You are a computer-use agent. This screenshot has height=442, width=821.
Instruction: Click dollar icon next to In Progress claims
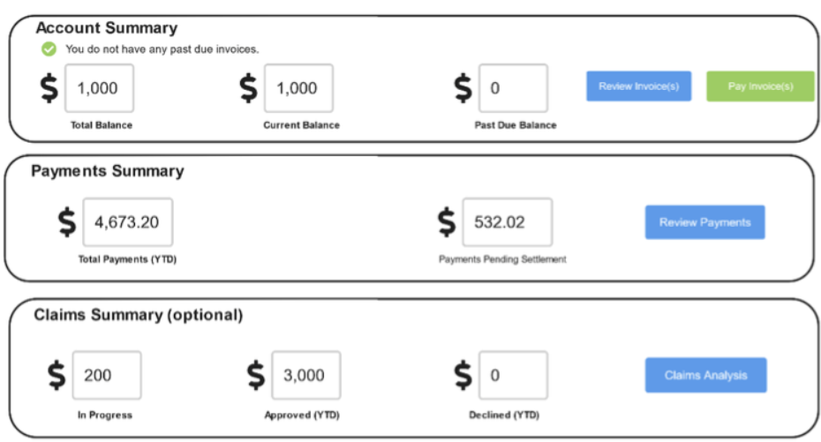(56, 375)
